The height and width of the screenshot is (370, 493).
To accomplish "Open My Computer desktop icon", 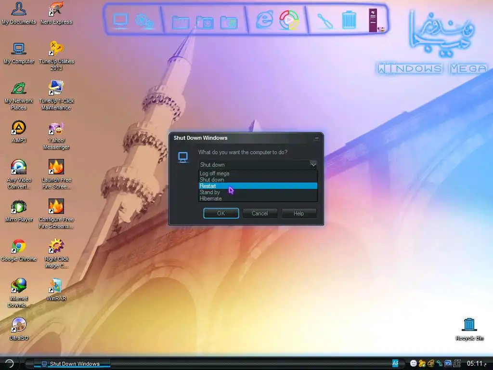I will point(19,53).
